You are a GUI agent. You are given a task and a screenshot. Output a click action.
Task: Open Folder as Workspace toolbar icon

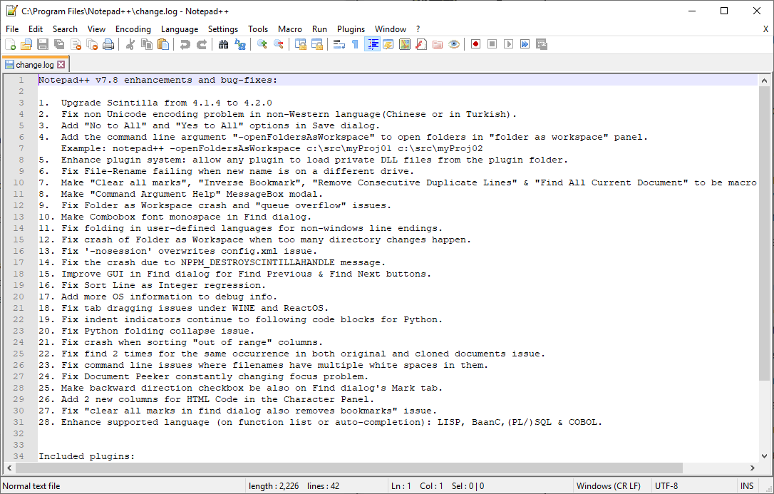coord(438,44)
